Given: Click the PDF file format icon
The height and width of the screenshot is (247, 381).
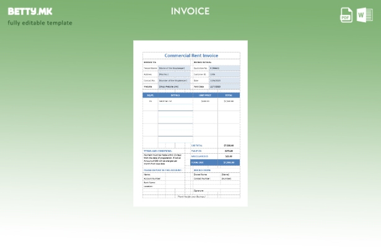Looking at the screenshot, I should coord(346,15).
